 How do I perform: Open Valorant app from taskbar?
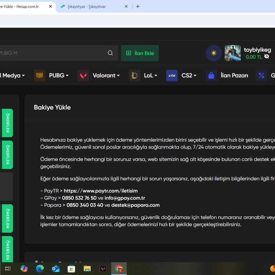[103, 269]
